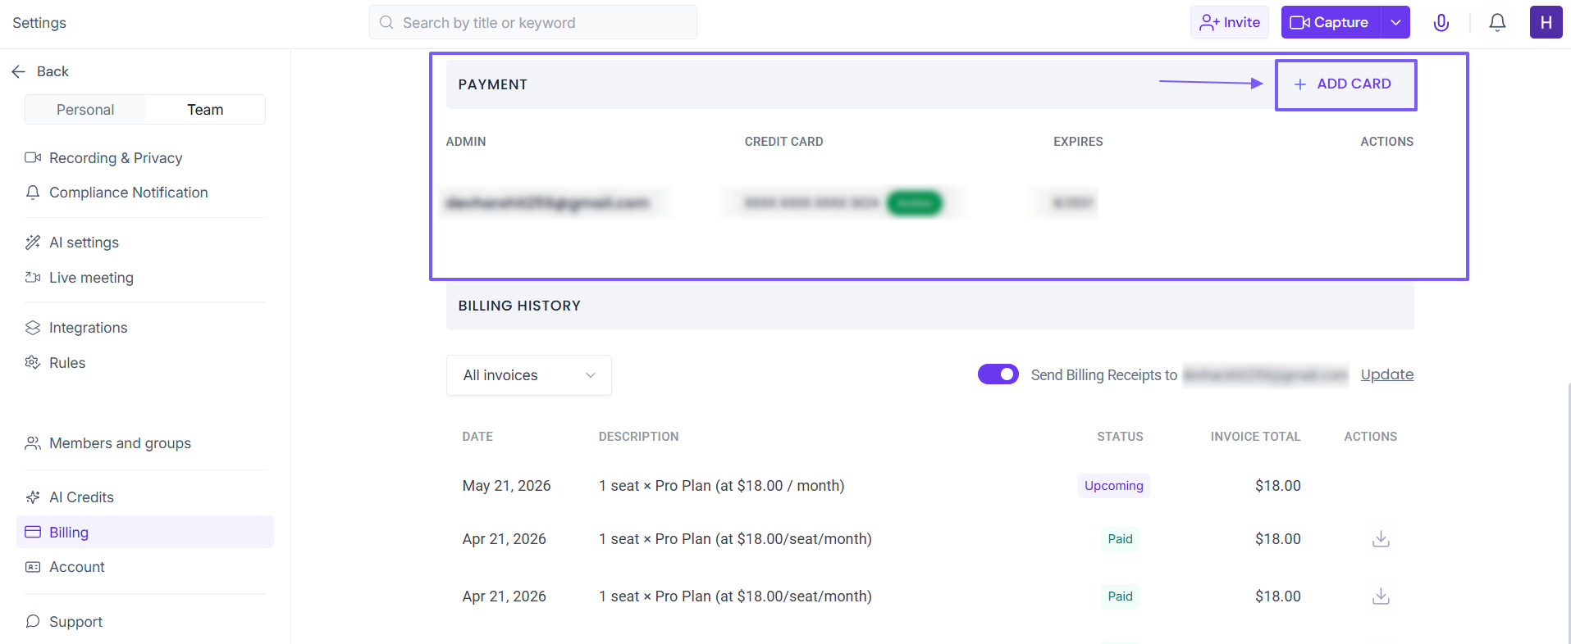
Task: Open the H profile avatar
Action: coord(1546,22)
